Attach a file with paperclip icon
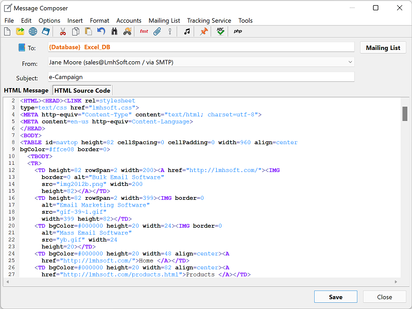412x309 pixels. 157,31
